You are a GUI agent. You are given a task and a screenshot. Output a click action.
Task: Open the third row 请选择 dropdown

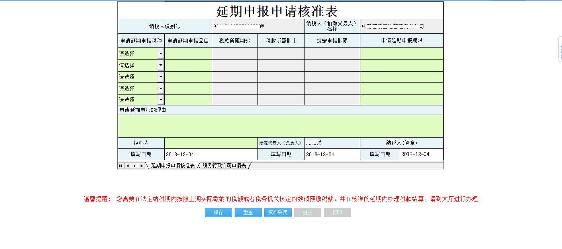(x=160, y=76)
